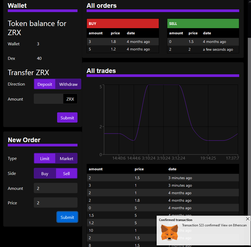Open View on Etherscan notification text
The height and width of the screenshot is (247, 251).
[214, 225]
